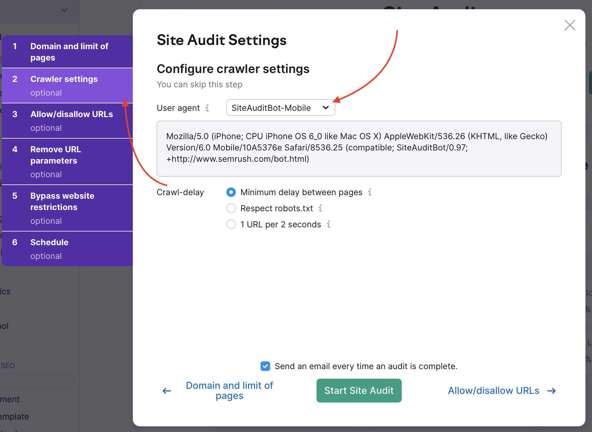Select Respect robots.txt radio option
The width and height of the screenshot is (592, 432).
click(231, 208)
